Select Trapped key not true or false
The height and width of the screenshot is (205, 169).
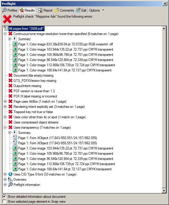pyautogui.click(x=33, y=112)
